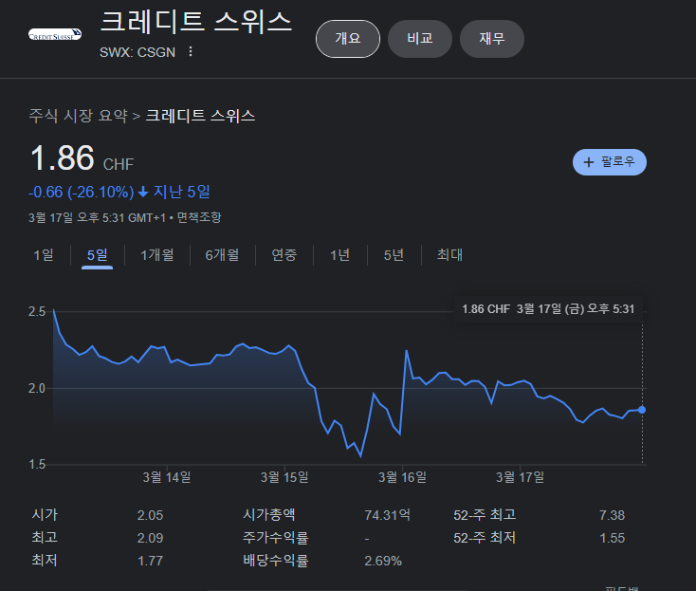Click the 2.5 y-axis label
Image resolution: width=696 pixels, height=591 pixels.
click(37, 312)
